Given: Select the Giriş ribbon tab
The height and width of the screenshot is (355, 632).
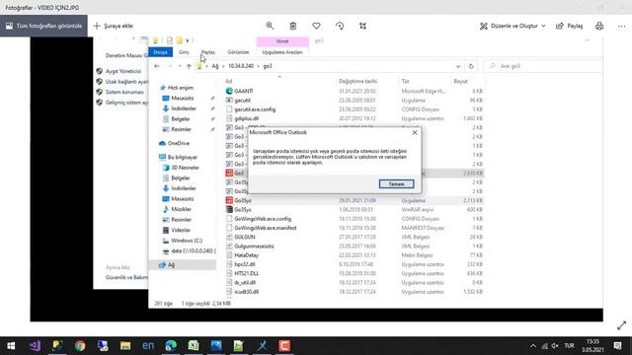Looking at the screenshot, I should pos(184,52).
